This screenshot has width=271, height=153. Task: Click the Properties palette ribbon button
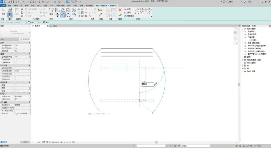click(x=10, y=15)
